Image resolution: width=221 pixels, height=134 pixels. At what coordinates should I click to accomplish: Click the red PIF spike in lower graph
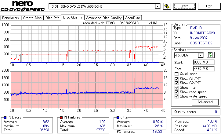(x=135, y=93)
